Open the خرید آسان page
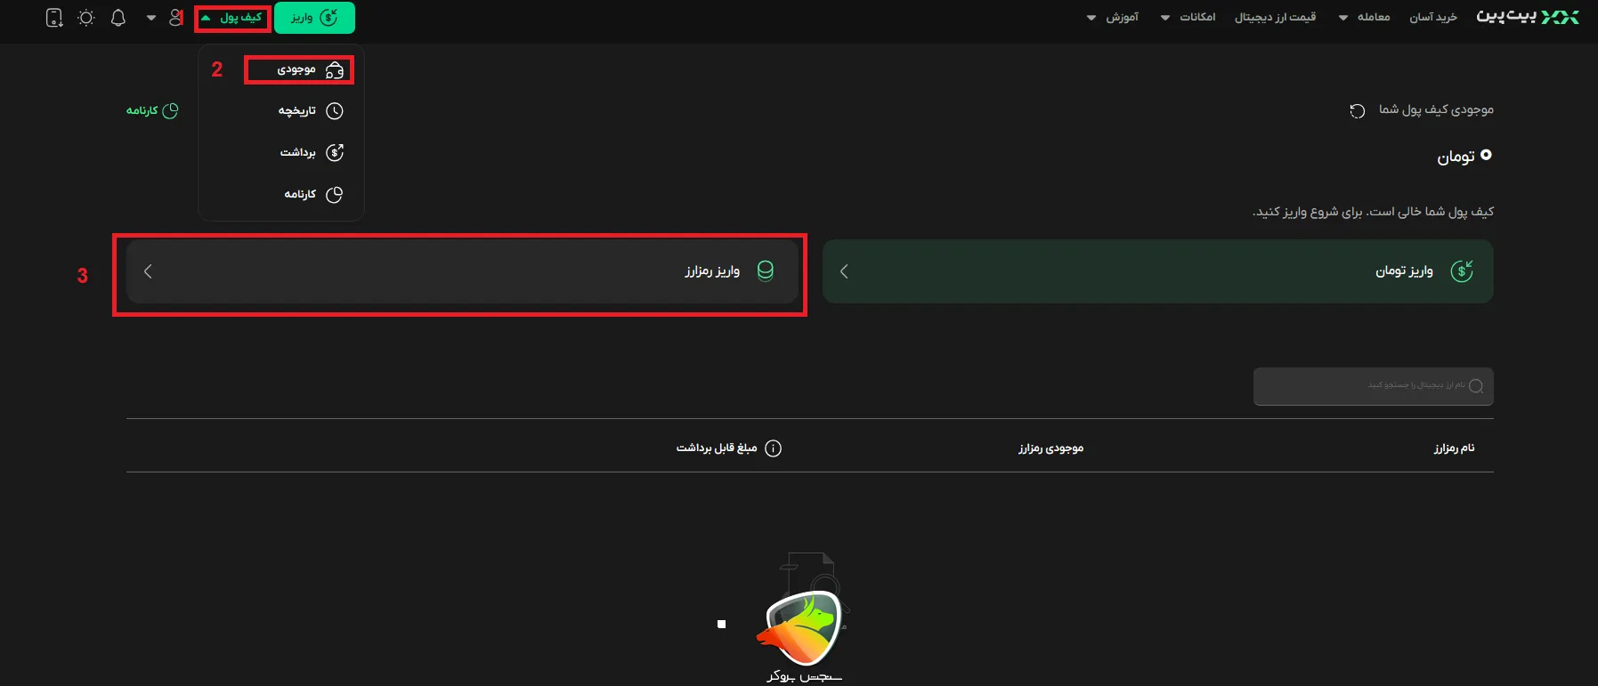This screenshot has height=686, width=1598. [1433, 18]
